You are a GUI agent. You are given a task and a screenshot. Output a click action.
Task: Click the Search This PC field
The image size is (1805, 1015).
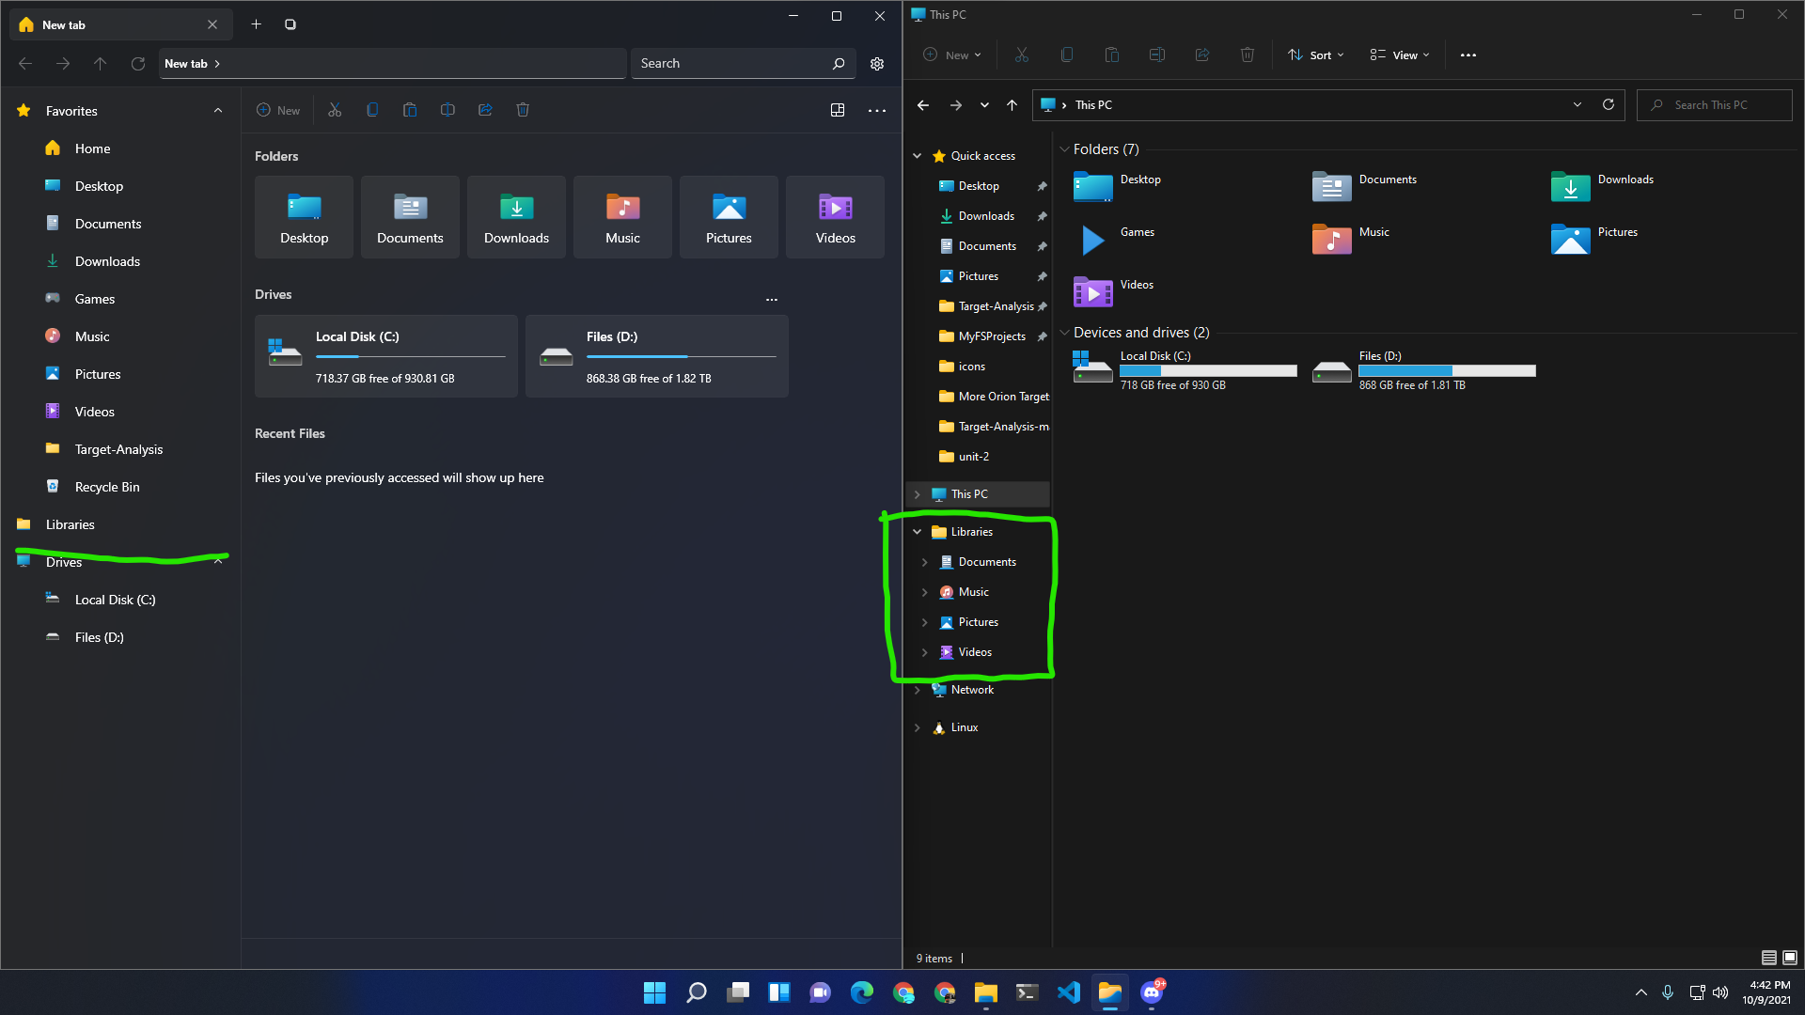1714,104
